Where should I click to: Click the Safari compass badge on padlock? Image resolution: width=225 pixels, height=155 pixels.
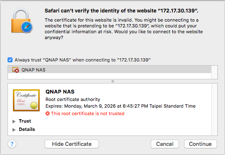pos(27,27)
